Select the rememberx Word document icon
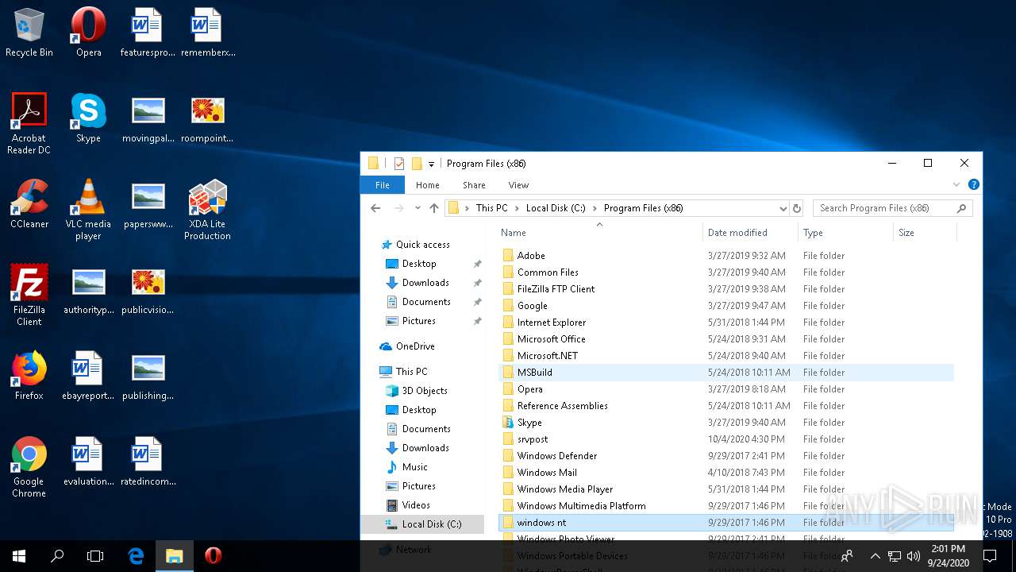1016x572 pixels. coord(208,33)
